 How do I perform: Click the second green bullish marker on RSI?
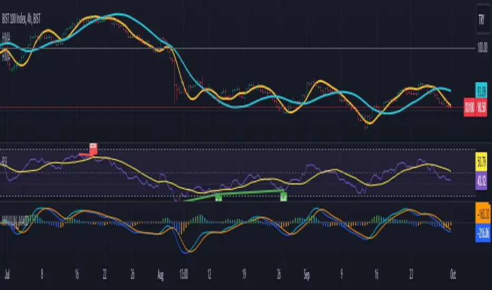coord(283,198)
